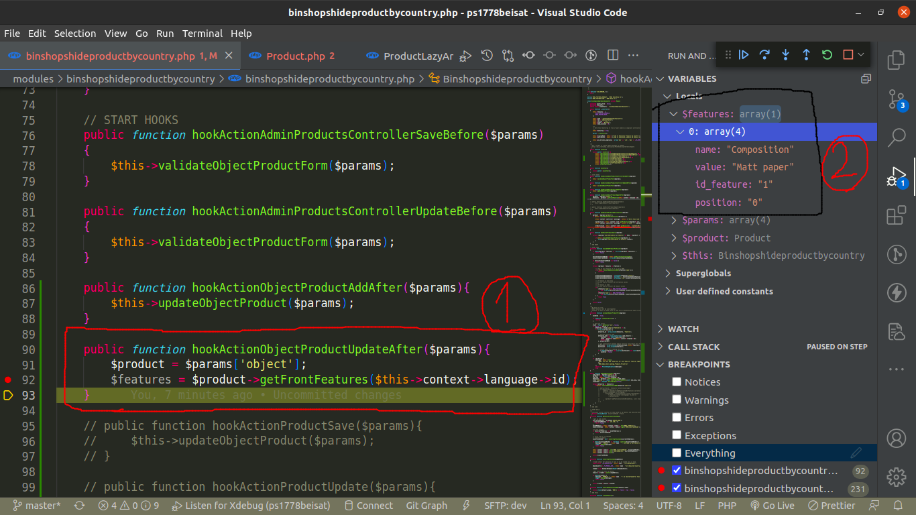The image size is (916, 515).
Task: Open the Source Control panel icon
Action: click(x=896, y=99)
